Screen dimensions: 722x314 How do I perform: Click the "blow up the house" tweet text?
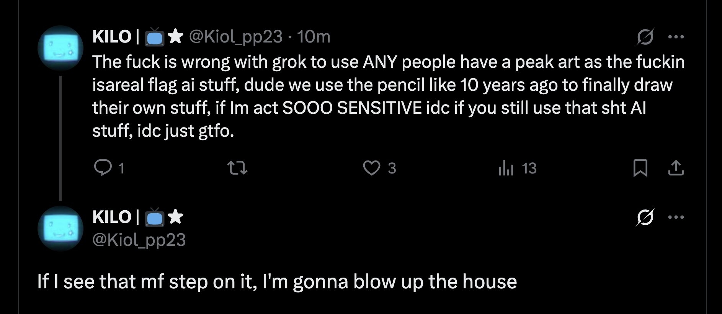pos(277,281)
